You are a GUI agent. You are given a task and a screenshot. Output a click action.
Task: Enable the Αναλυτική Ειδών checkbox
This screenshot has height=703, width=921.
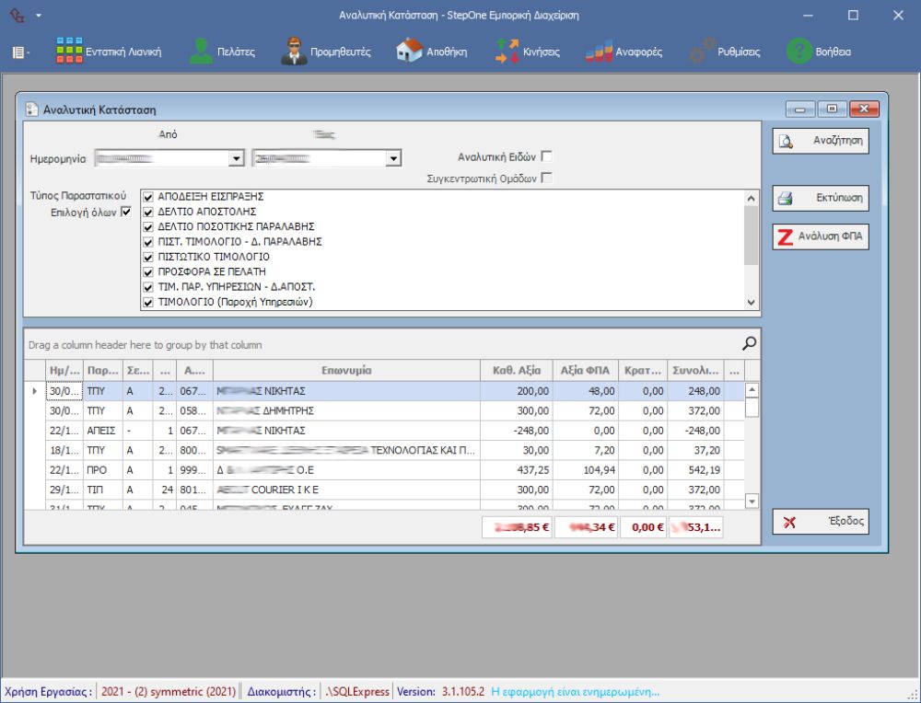(x=547, y=156)
